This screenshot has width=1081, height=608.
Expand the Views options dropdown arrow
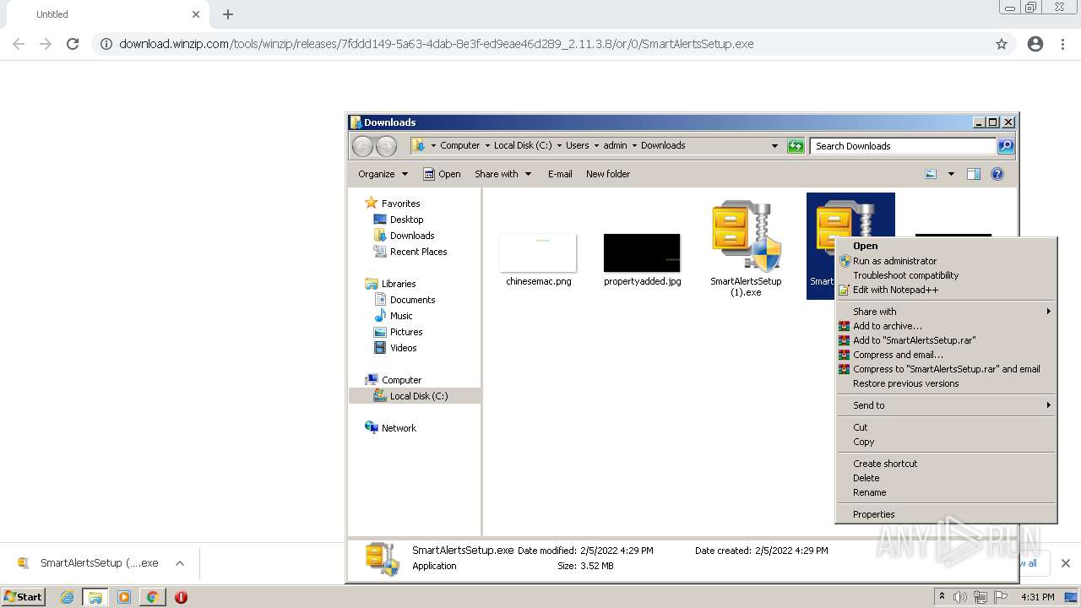(x=951, y=174)
